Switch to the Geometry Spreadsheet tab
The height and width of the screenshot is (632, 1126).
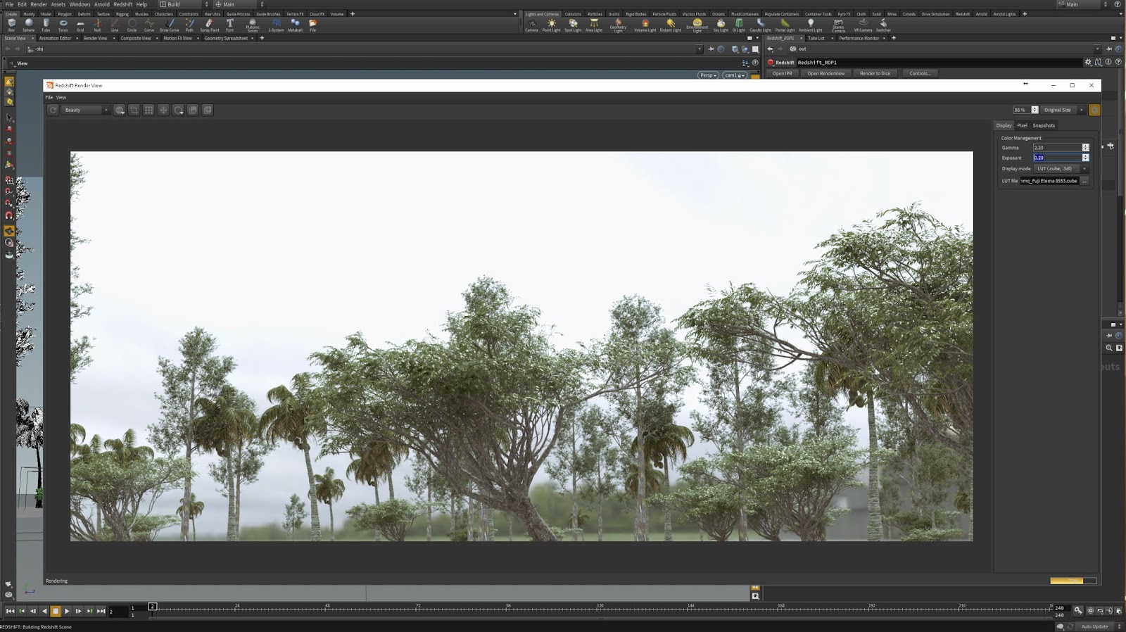[226, 38]
